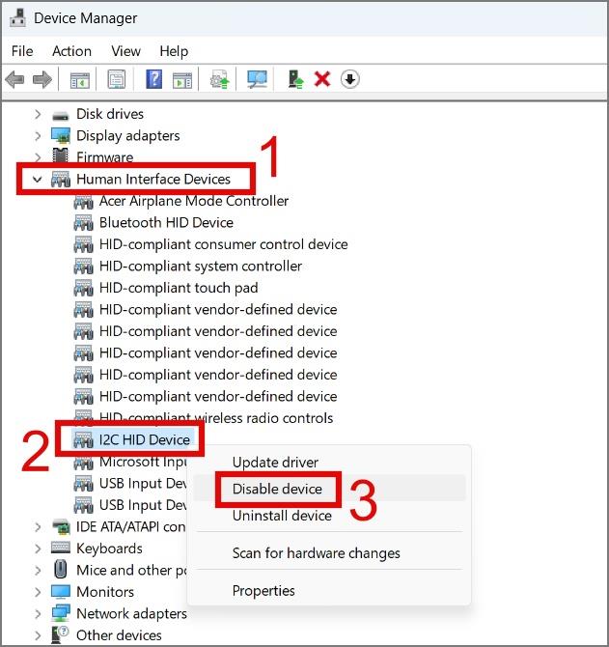
Task: Choose Disable device from context menu
Action: 278,489
